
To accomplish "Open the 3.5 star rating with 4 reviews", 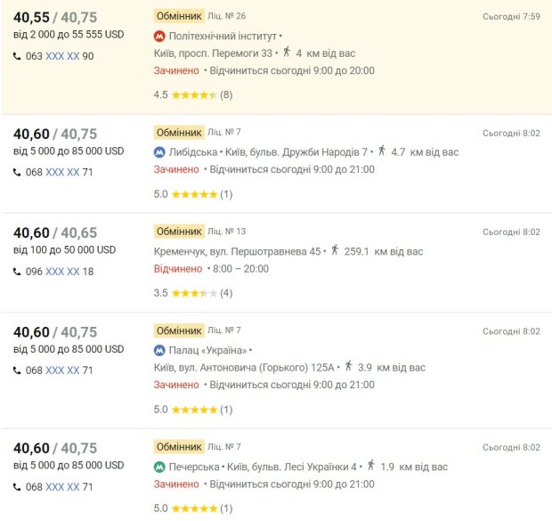I will pyautogui.click(x=193, y=293).
